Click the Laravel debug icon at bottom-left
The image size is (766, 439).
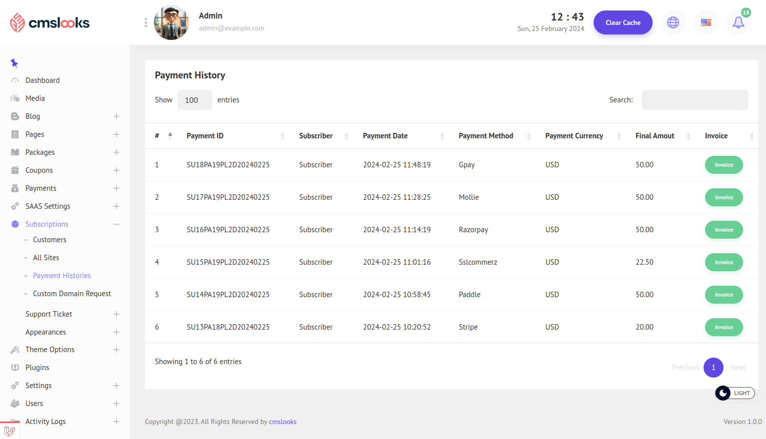point(9,431)
